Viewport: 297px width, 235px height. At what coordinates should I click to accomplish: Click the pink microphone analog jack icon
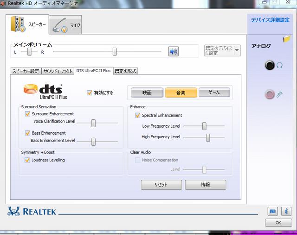(x=270, y=94)
